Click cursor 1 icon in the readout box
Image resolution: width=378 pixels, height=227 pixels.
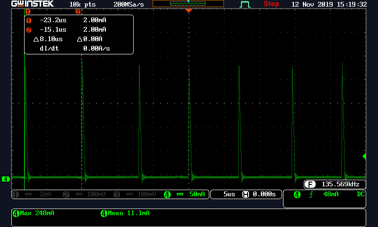coord(29,20)
